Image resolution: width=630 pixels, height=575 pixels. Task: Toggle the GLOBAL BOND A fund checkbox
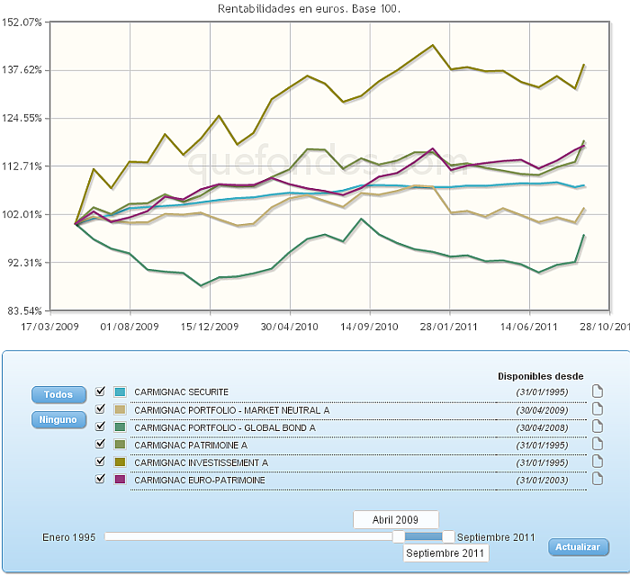100,427
